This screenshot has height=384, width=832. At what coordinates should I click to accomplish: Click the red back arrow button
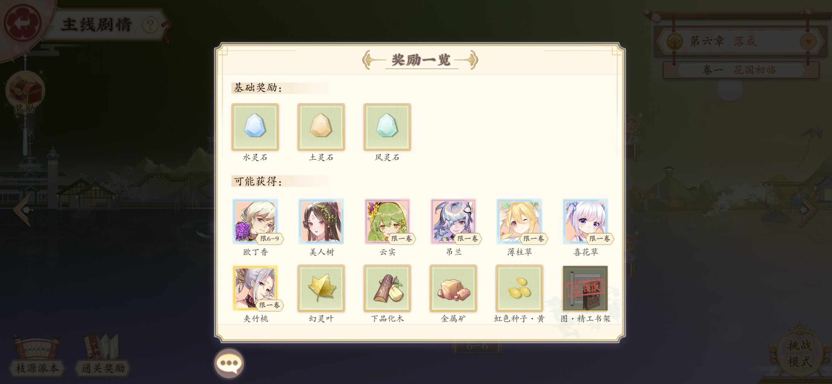(22, 23)
